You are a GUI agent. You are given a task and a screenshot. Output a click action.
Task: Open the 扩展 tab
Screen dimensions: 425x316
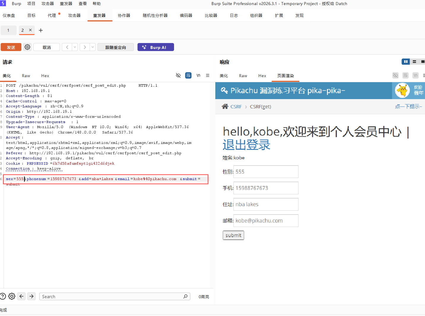coord(279,15)
